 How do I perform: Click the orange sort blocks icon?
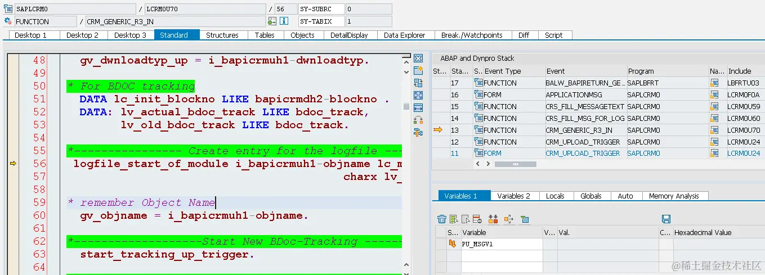(x=494, y=219)
